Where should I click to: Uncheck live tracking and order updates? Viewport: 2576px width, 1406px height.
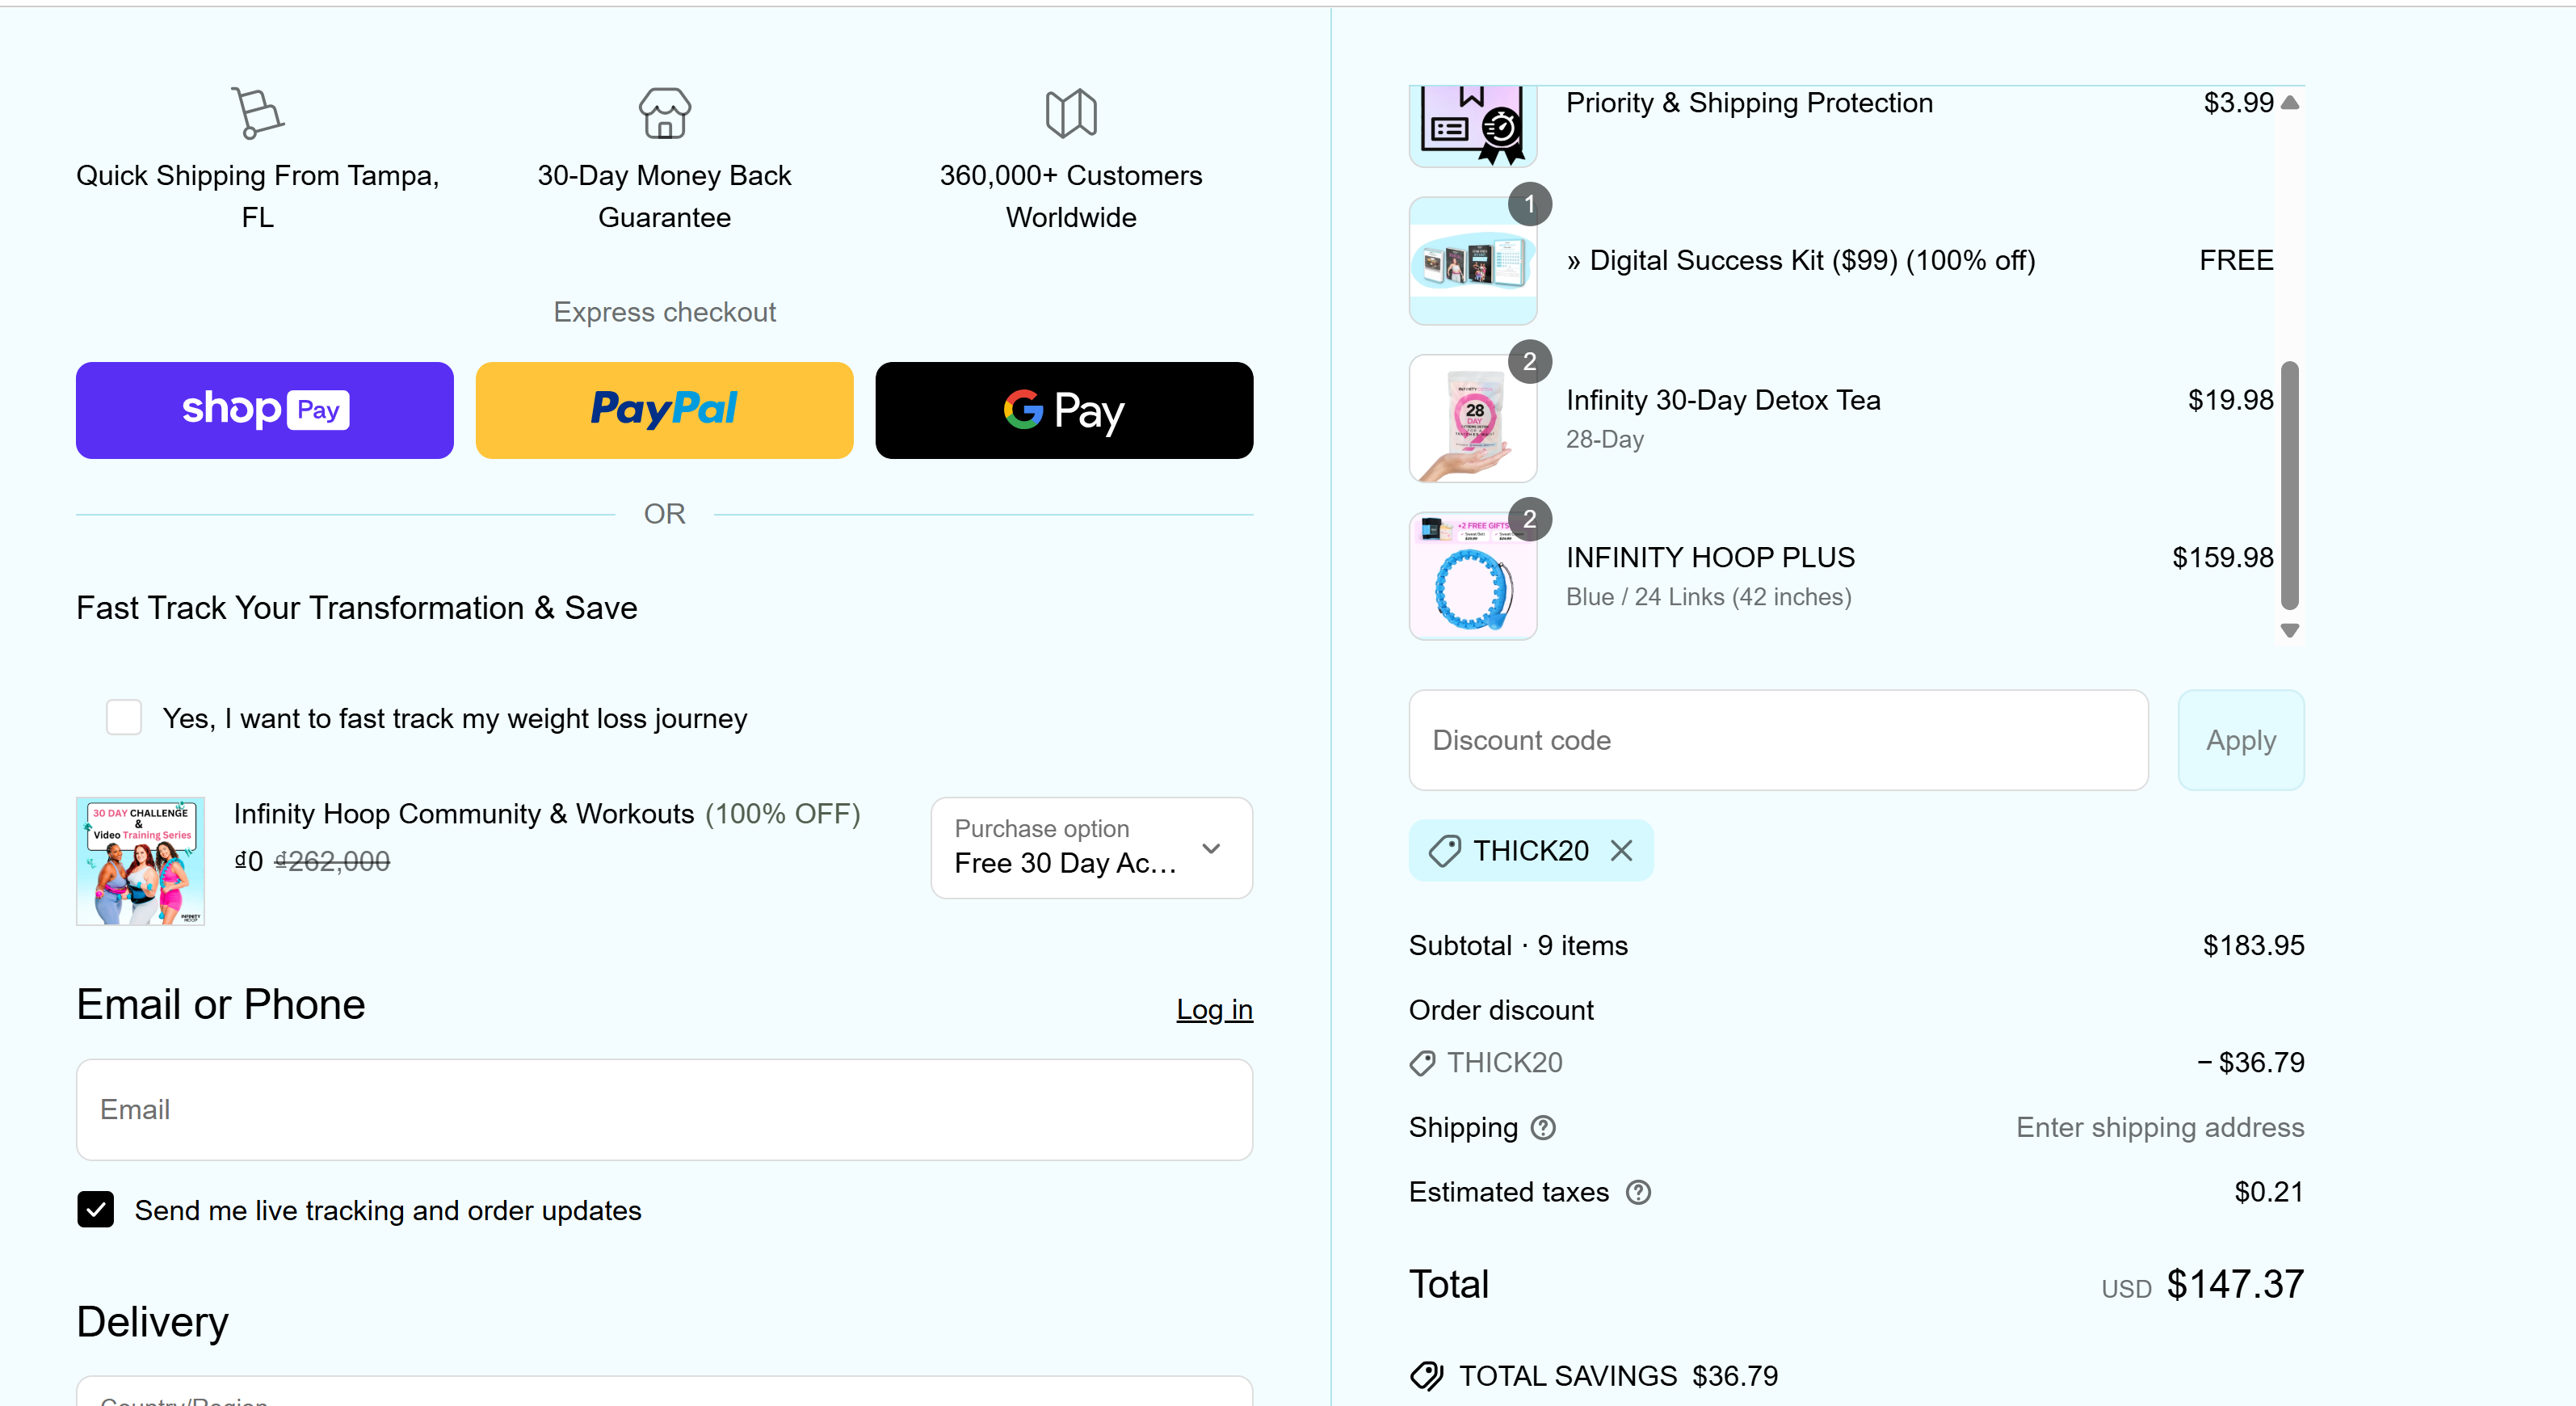[96, 1209]
